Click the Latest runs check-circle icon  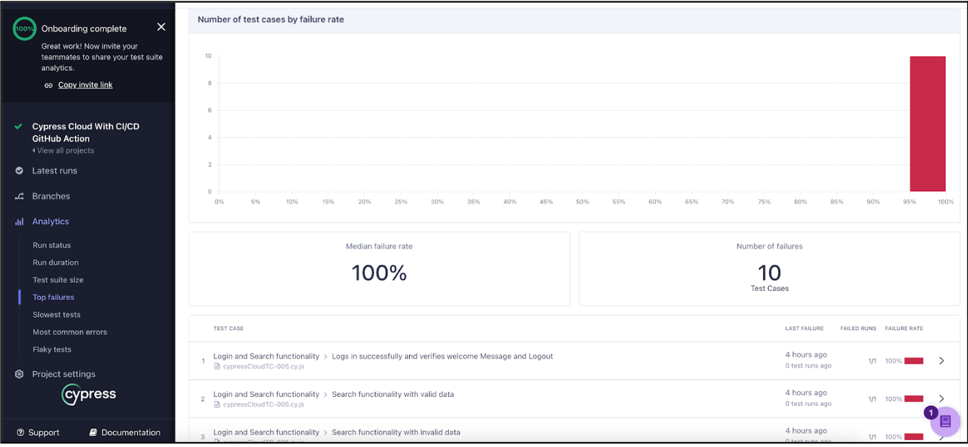click(x=19, y=171)
